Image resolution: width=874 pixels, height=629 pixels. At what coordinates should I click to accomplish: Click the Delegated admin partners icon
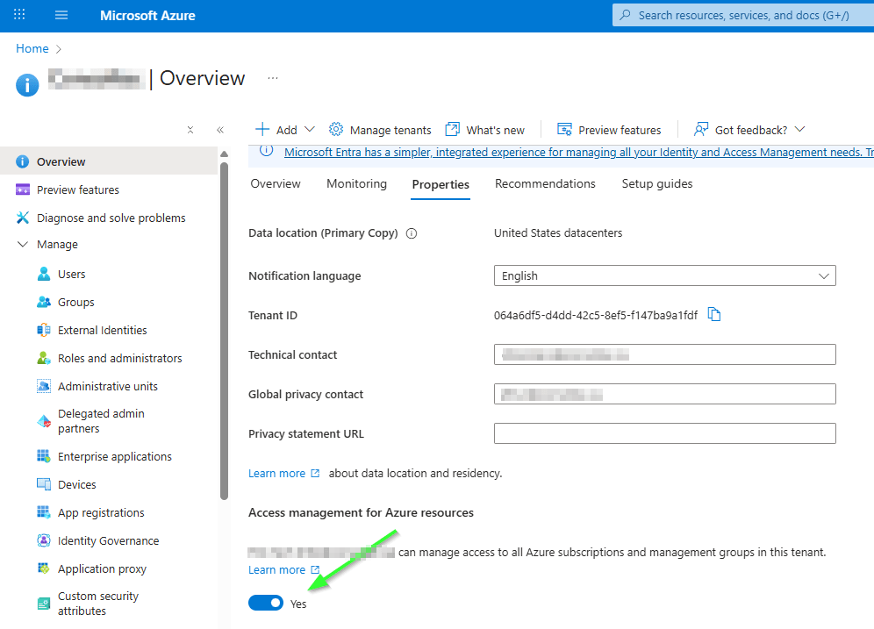coord(44,421)
